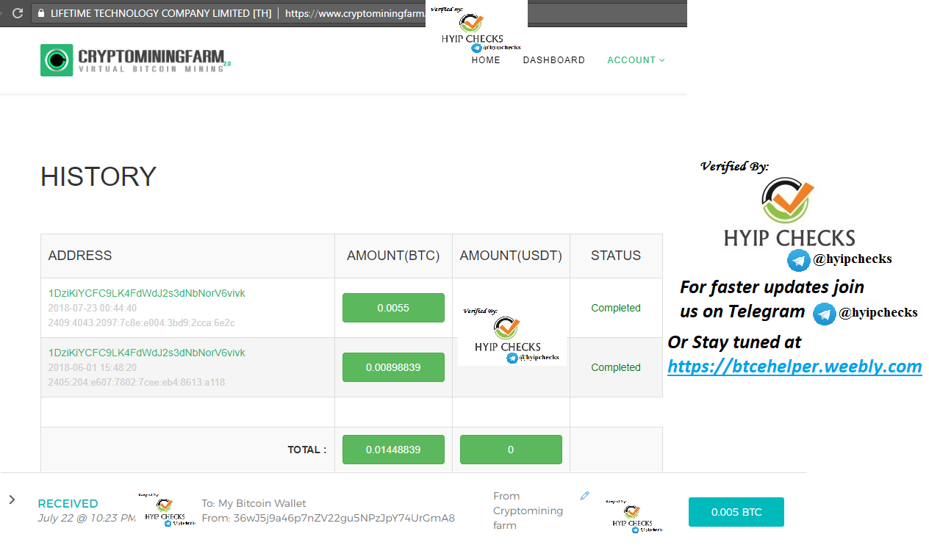Click the timestamp 2018-06-01 15:48:20
The height and width of the screenshot is (548, 929).
pos(93,367)
